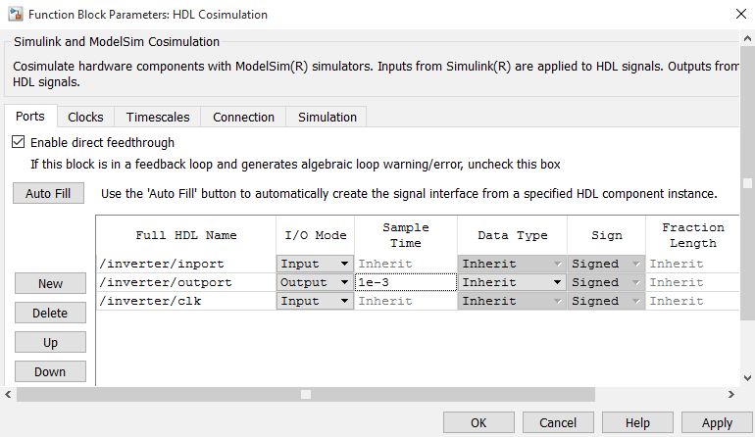Viewport: 755px width, 437px height.
Task: Click the vertical scrollbar thumb
Action: coord(747,183)
